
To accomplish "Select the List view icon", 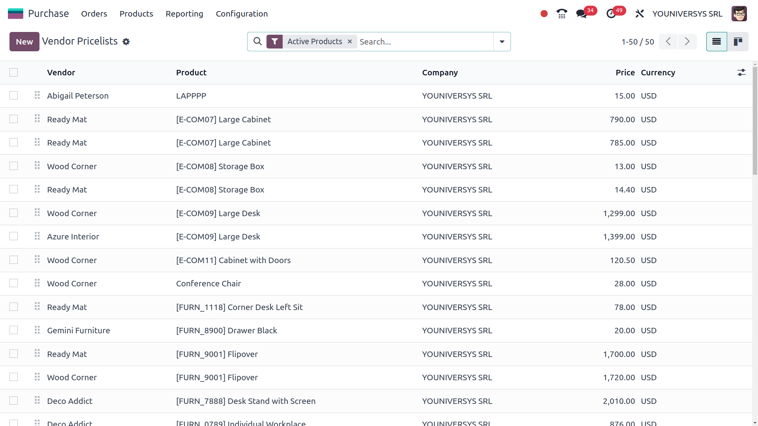I will point(716,41).
